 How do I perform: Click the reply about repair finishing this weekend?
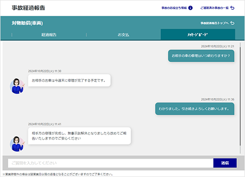click(x=69, y=80)
